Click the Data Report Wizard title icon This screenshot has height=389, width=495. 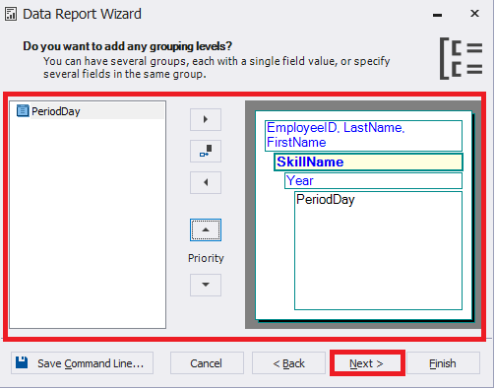11,14
